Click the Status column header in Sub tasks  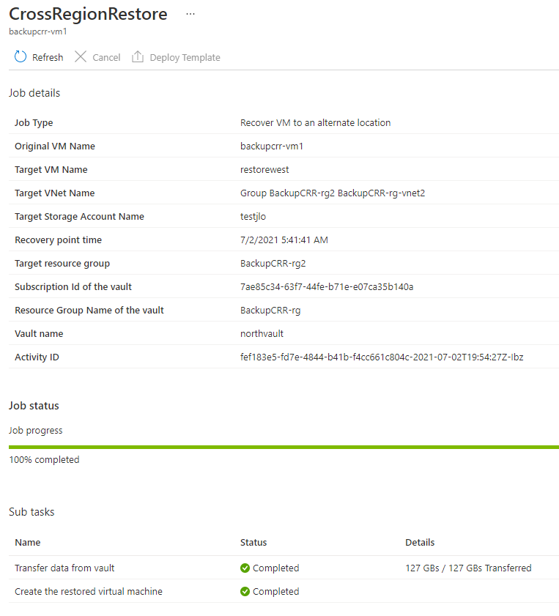pyautogui.click(x=253, y=543)
